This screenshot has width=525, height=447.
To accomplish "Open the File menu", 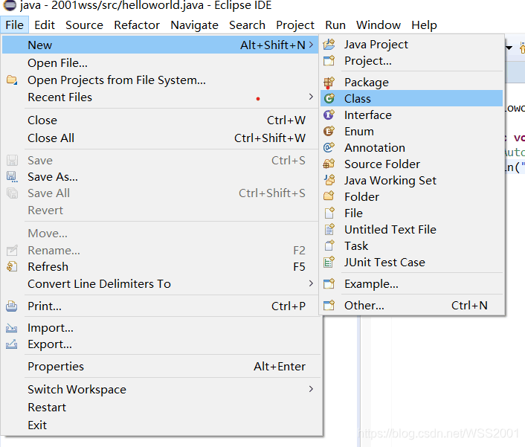I will tap(14, 25).
